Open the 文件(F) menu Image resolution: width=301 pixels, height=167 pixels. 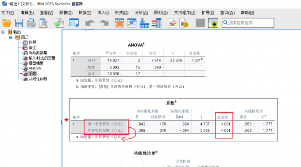[x=8, y=13]
